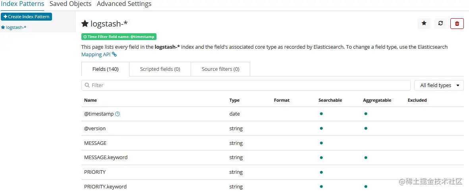Image resolution: width=469 pixels, height=192 pixels.
Task: Sort the table by Name column header
Action: [91, 101]
